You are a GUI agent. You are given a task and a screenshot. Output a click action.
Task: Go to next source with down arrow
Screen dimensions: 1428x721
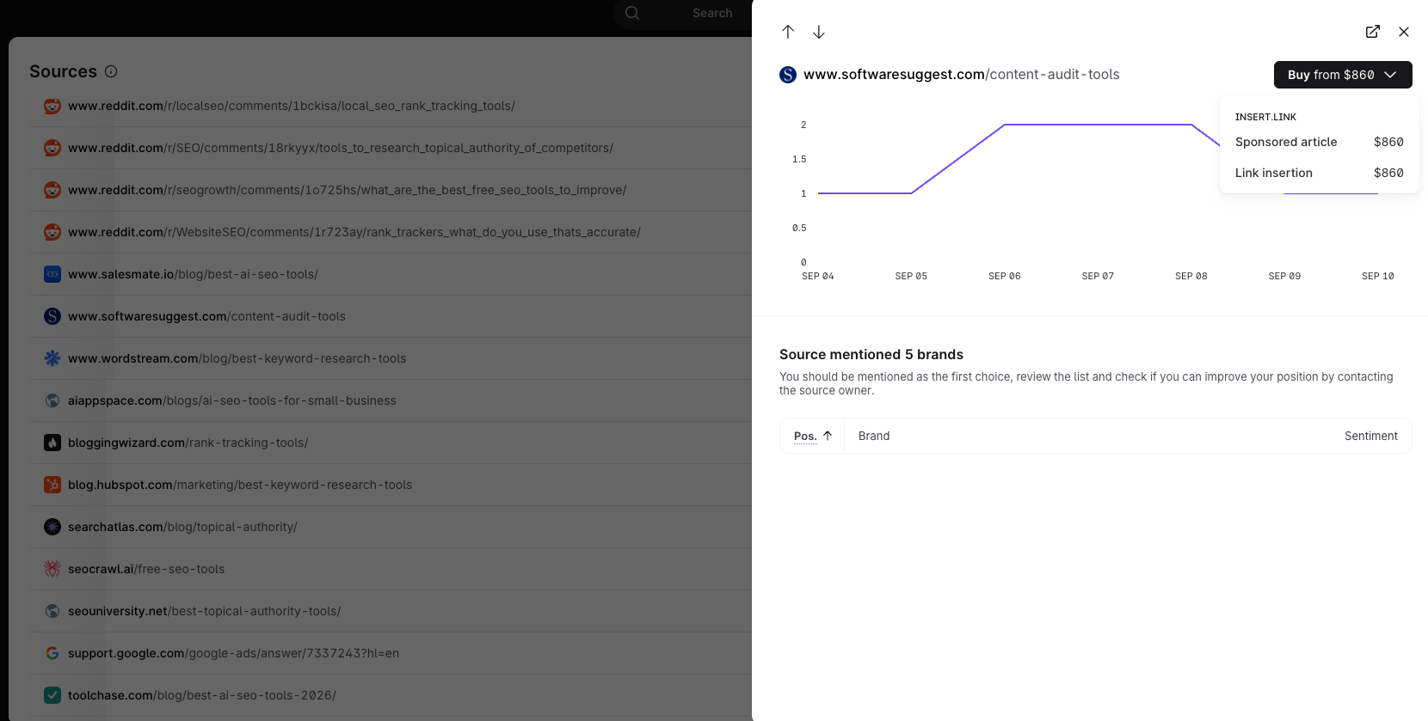(819, 32)
